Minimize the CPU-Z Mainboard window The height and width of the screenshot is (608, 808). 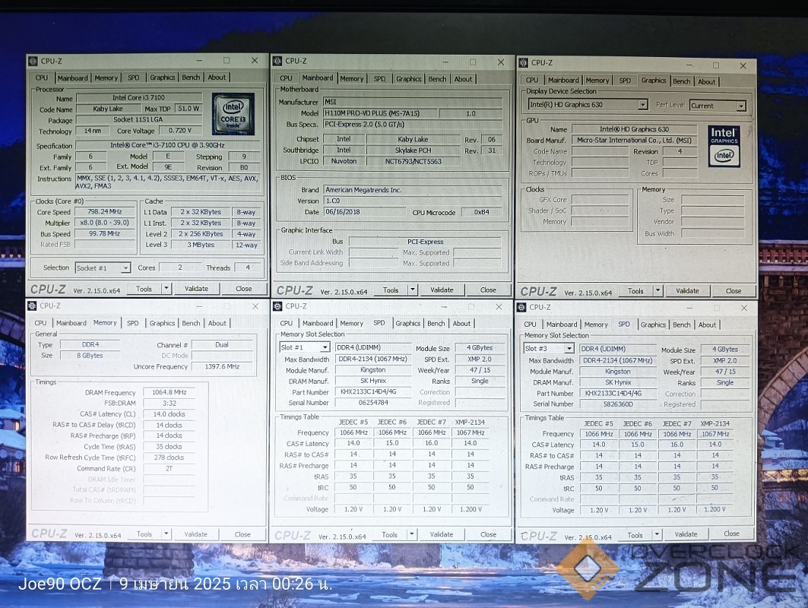click(x=445, y=62)
